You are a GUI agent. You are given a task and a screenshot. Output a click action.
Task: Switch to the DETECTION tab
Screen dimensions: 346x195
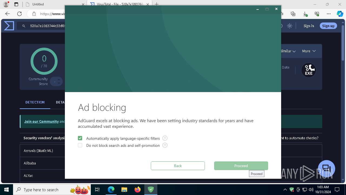35,102
